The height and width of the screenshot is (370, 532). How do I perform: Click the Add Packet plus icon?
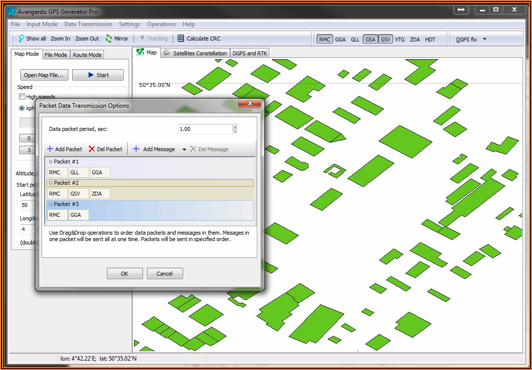pos(50,149)
